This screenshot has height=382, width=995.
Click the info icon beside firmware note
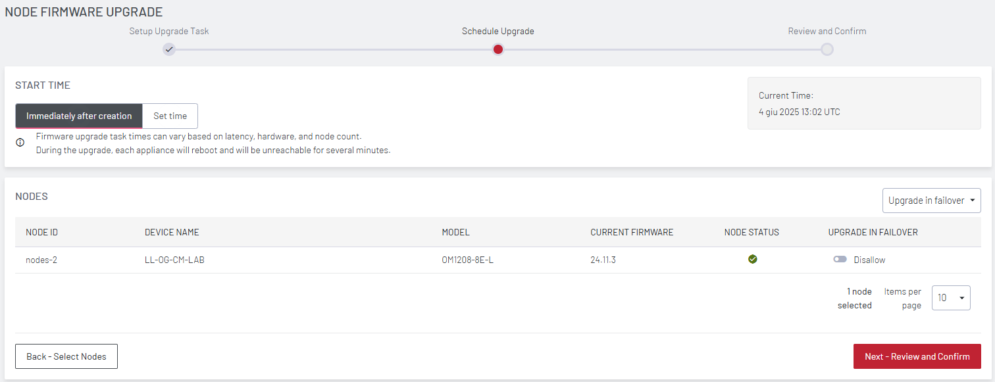20,142
